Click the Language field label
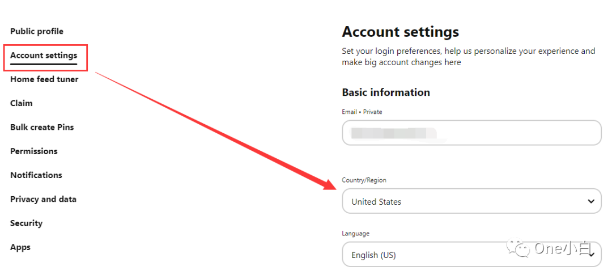This screenshot has height=275, width=612. pyautogui.click(x=355, y=234)
